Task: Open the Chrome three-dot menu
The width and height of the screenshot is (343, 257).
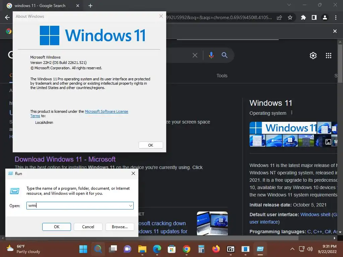Action: click(x=336, y=17)
